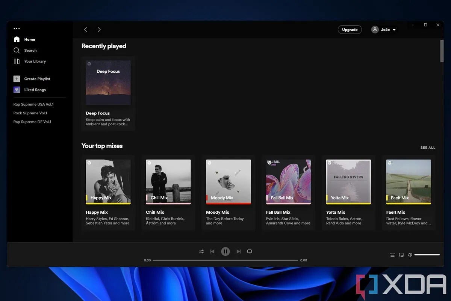
Task: Click the user avatar icon
Action: click(x=375, y=29)
